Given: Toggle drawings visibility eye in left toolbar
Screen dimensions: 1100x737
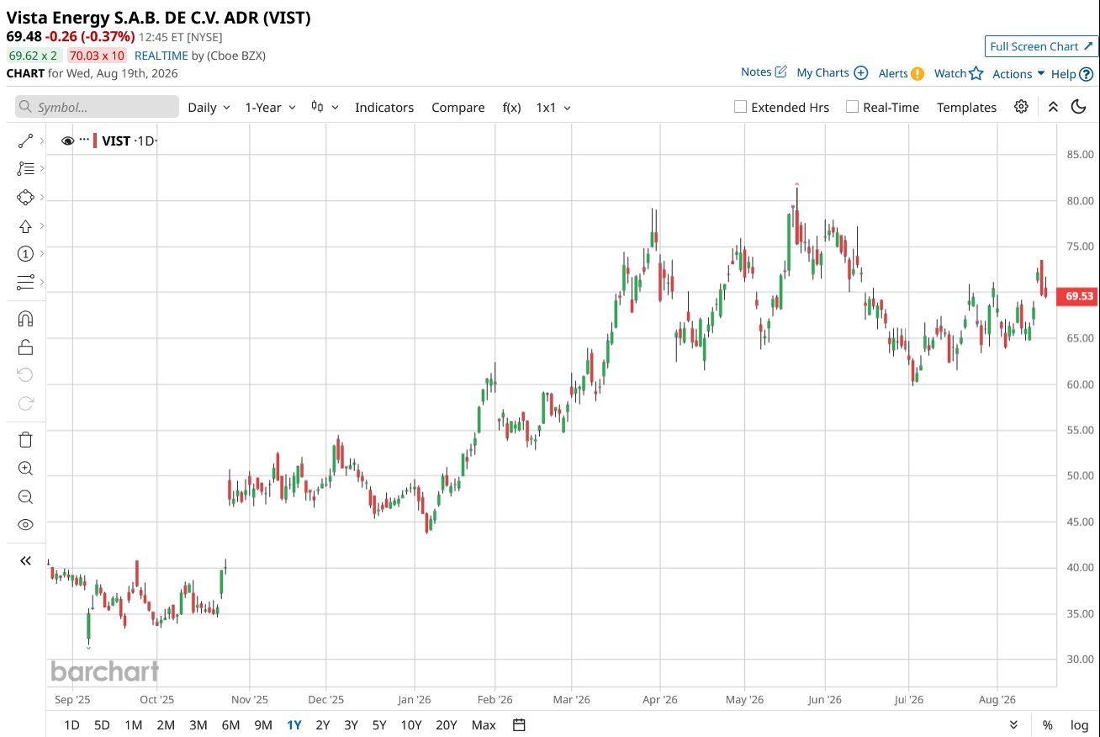Looking at the screenshot, I should (25, 524).
